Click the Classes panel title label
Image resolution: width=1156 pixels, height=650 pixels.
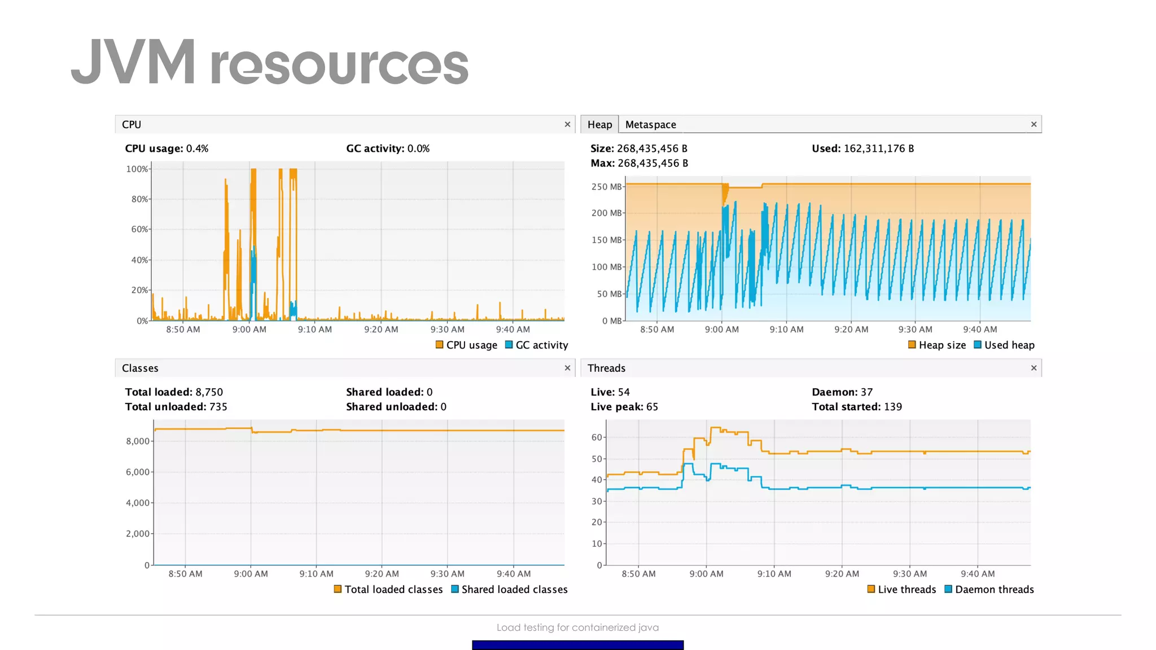(x=140, y=368)
